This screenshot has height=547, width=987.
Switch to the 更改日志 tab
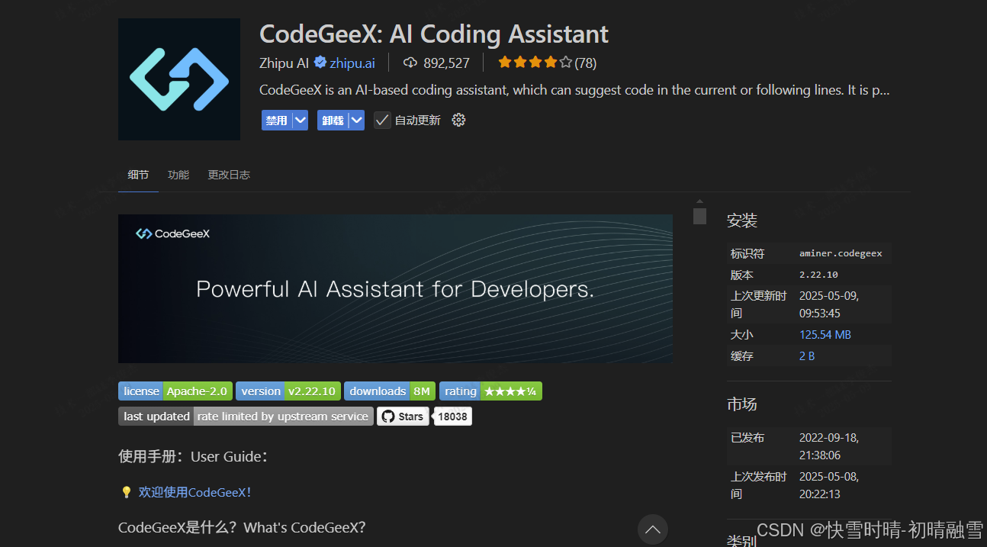[x=229, y=175]
